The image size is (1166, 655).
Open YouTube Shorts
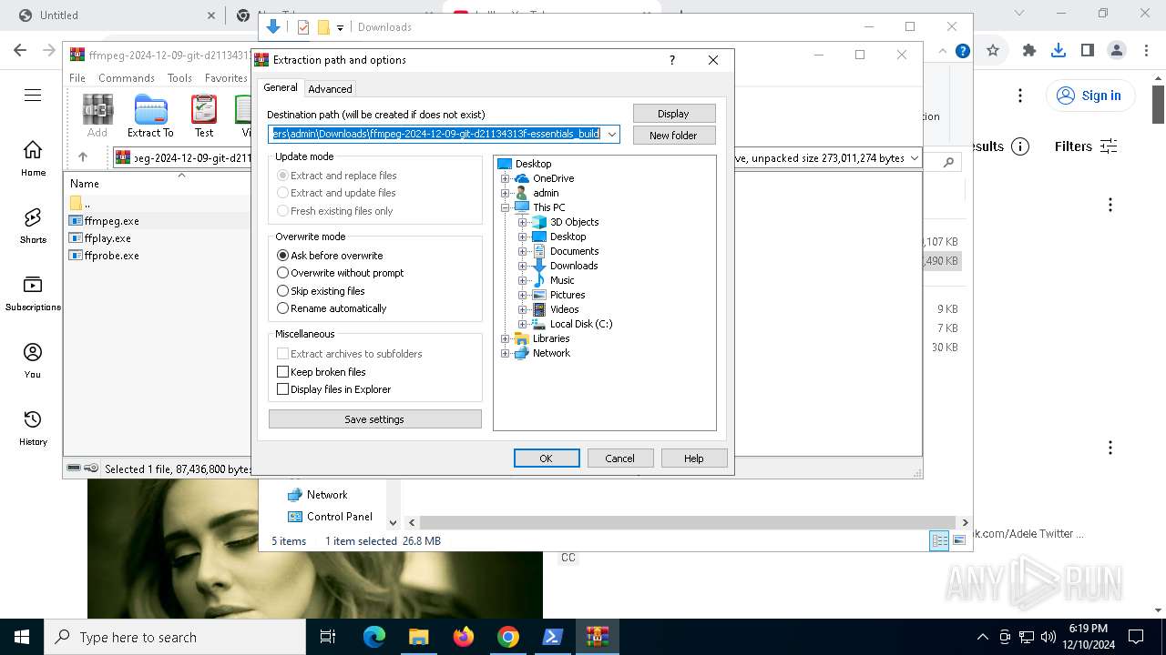coord(33,226)
